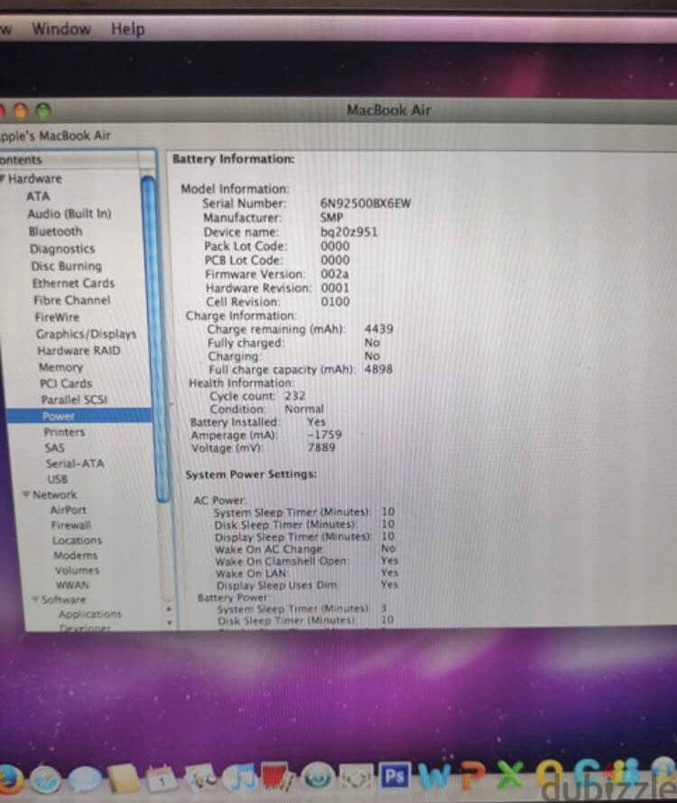Launch Photoshop (Ps) from the Dock
Image resolution: width=677 pixels, height=803 pixels.
pos(394,777)
